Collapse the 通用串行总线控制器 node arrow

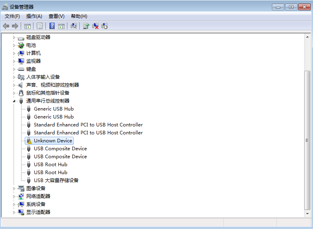[14, 101]
